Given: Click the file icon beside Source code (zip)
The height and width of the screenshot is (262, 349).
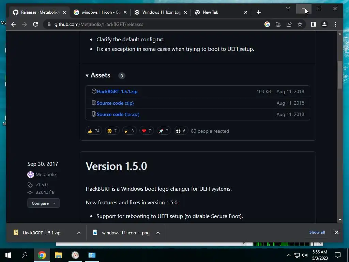Looking at the screenshot, I should pos(94,103).
